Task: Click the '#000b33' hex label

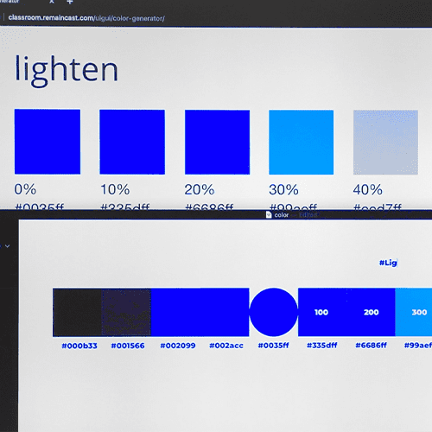Action: pyautogui.click(x=79, y=346)
